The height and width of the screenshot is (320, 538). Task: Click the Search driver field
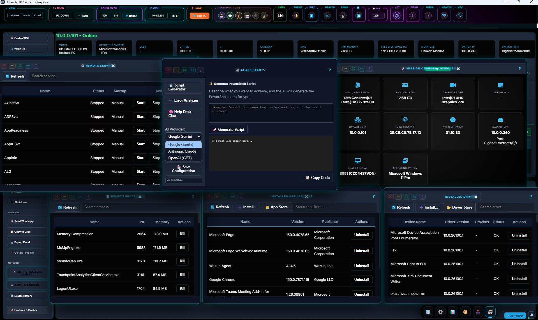[x=506, y=207]
